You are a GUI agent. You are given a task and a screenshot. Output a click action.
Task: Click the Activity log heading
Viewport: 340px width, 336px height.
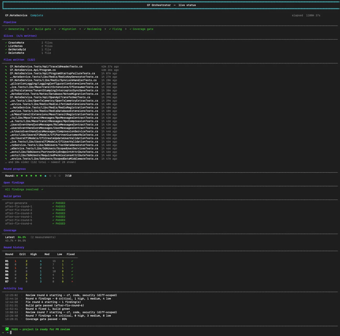click(x=13, y=288)
